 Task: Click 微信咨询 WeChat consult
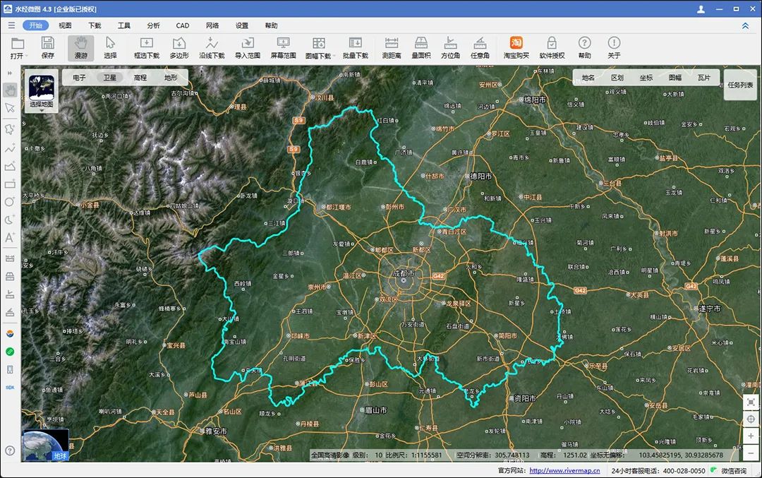[x=728, y=470]
